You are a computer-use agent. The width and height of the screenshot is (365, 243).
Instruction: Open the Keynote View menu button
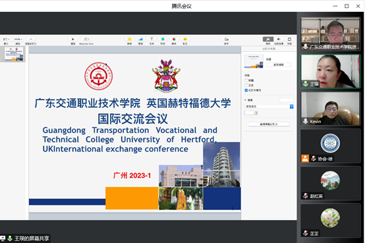click(7, 39)
